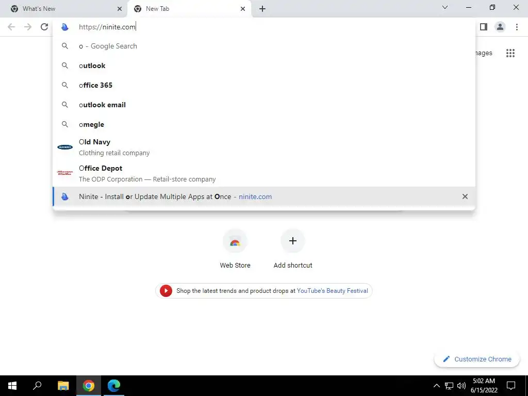
Task: Go back with the browser back arrow
Action: [11, 27]
